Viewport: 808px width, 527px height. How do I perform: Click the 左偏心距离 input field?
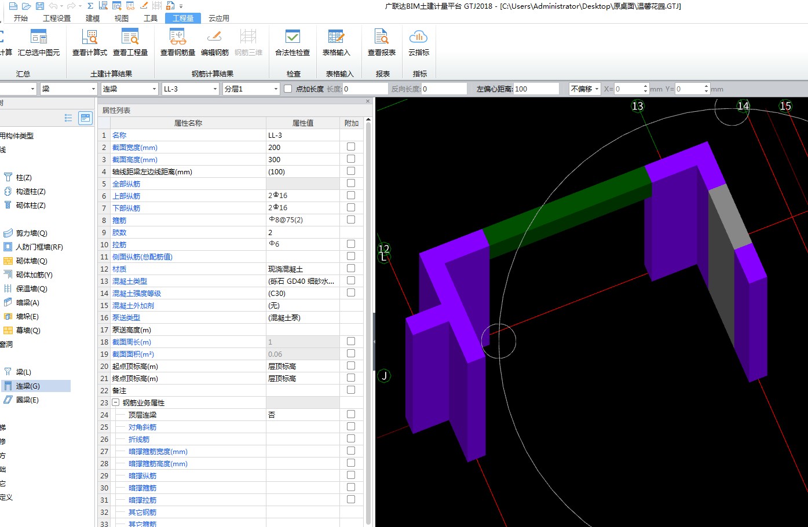536,89
